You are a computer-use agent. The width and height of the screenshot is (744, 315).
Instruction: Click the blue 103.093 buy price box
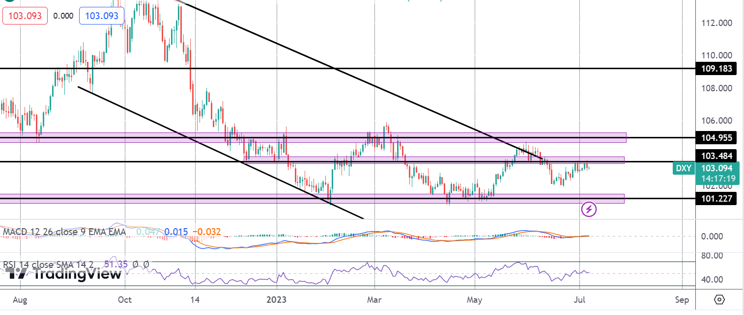coord(102,16)
